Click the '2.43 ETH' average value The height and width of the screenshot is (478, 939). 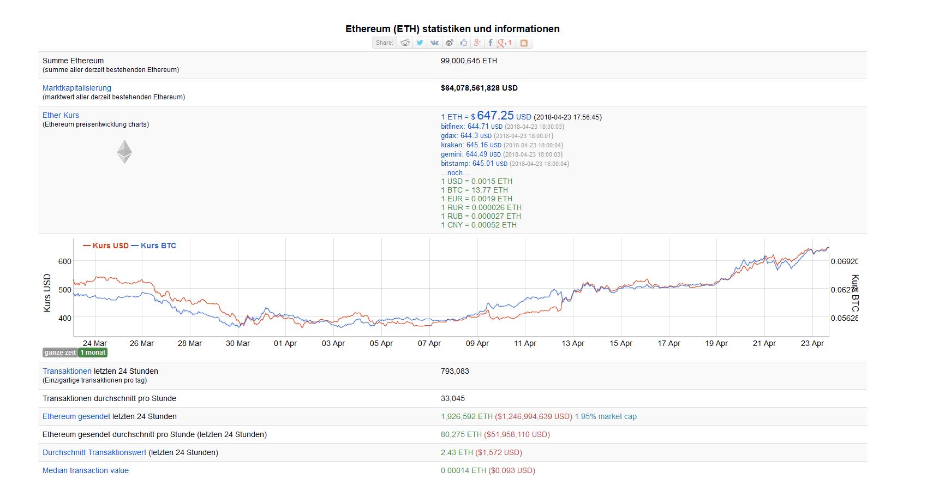457,452
